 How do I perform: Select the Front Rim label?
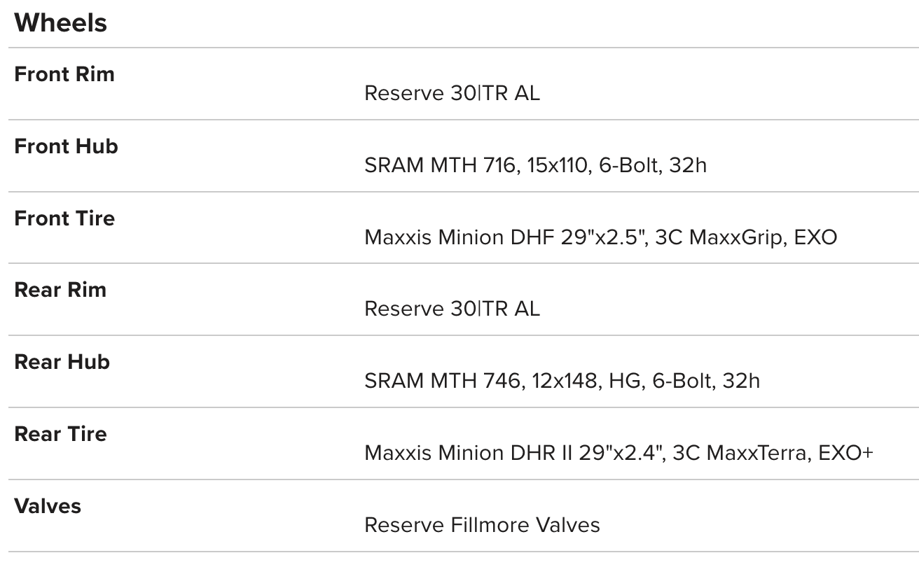[64, 74]
